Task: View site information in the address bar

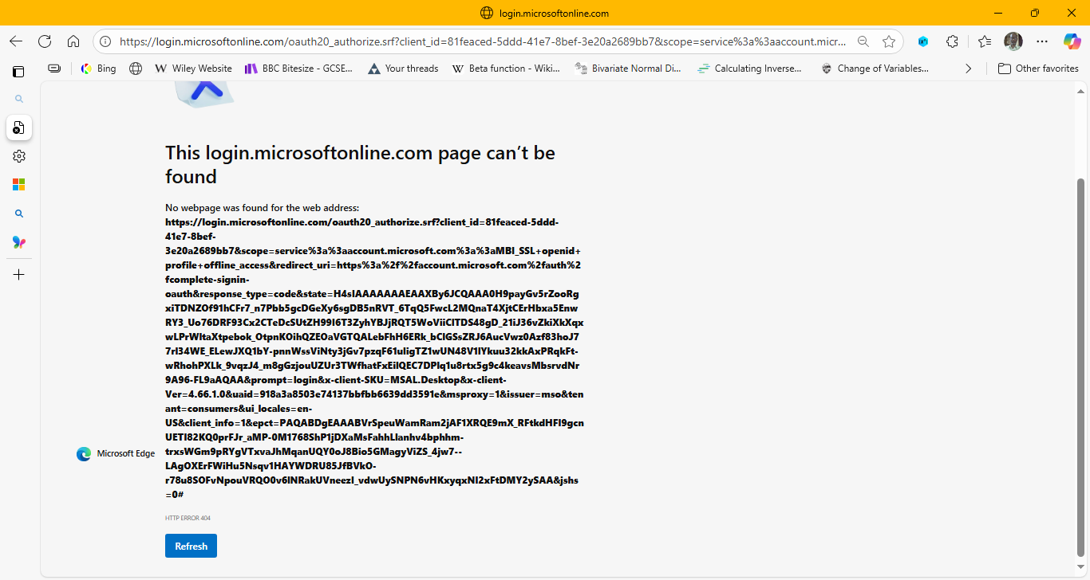Action: [x=104, y=41]
